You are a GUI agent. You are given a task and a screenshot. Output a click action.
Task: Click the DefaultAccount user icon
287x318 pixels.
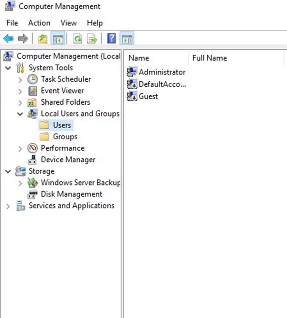[x=132, y=84]
